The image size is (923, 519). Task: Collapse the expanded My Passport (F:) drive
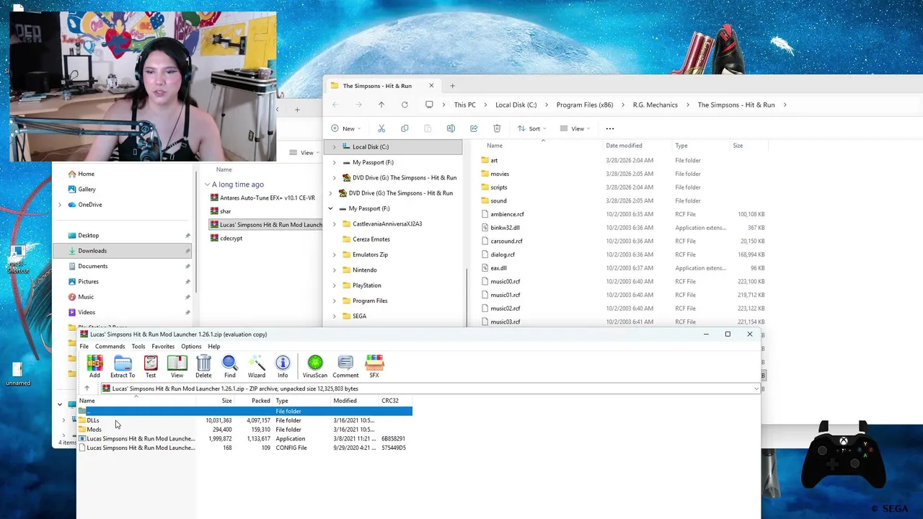[x=331, y=208]
